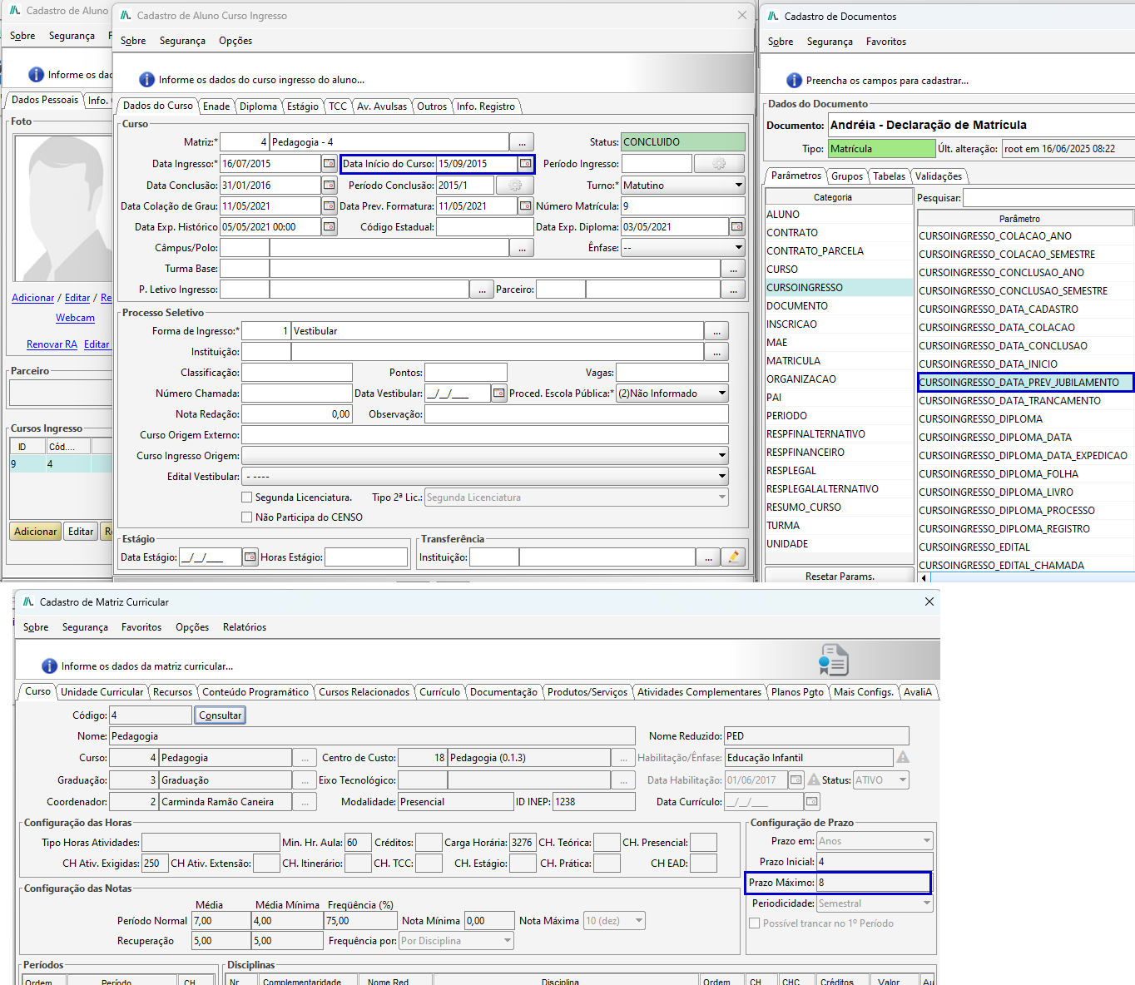The width and height of the screenshot is (1135, 985).
Task: Toggle Possível trancar no 1º Período checkbox
Action: [755, 923]
